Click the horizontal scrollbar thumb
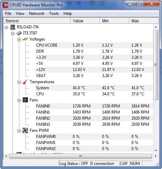 click(x=81, y=156)
